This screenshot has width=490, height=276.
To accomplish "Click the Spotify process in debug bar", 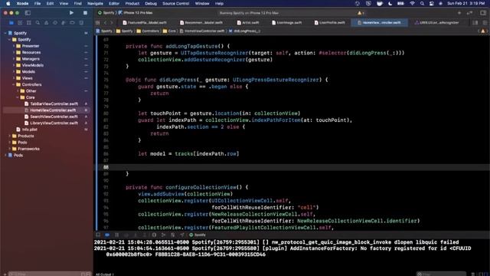I will click(x=198, y=235).
